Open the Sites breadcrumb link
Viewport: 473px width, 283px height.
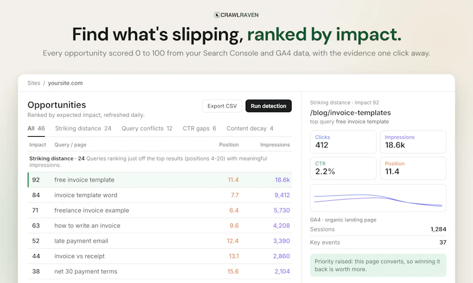pyautogui.click(x=34, y=83)
